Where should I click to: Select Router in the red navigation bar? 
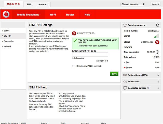pyautogui.click(x=70, y=15)
